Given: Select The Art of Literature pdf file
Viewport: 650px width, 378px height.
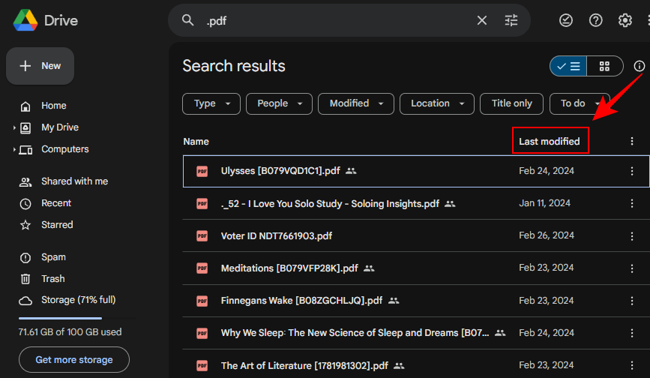Looking at the screenshot, I should (x=304, y=365).
